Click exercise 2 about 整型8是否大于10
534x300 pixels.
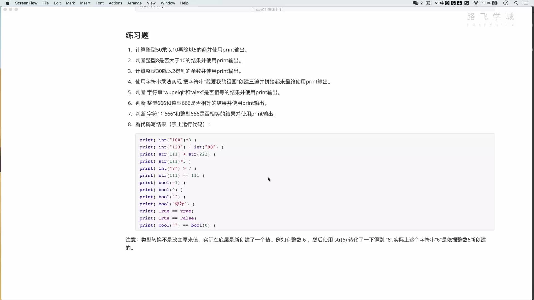pyautogui.click(x=189, y=60)
